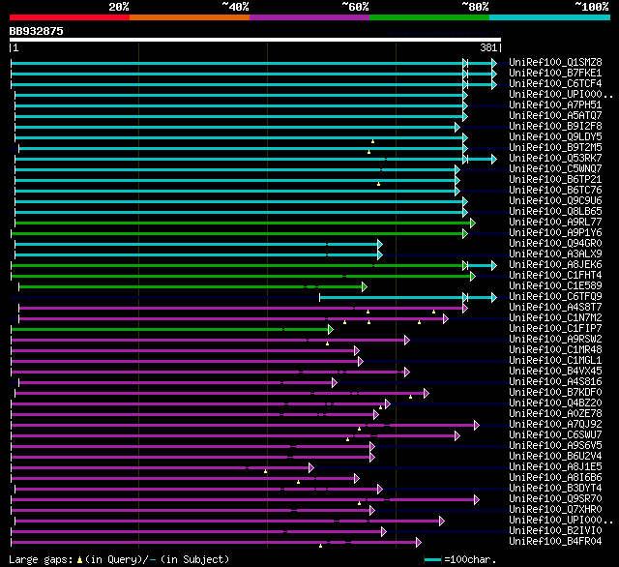Click the cyan 100char scale bar
Viewport: 619px width, 567px height.
pyautogui.click(x=432, y=560)
